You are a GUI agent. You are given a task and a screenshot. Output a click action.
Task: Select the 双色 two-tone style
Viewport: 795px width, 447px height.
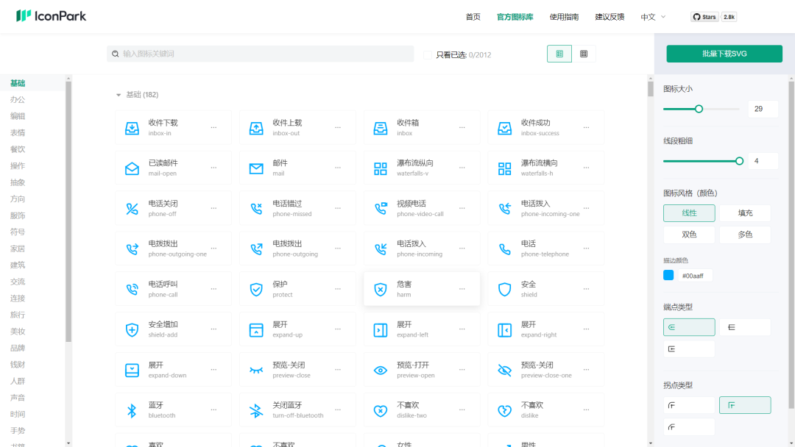click(x=689, y=235)
